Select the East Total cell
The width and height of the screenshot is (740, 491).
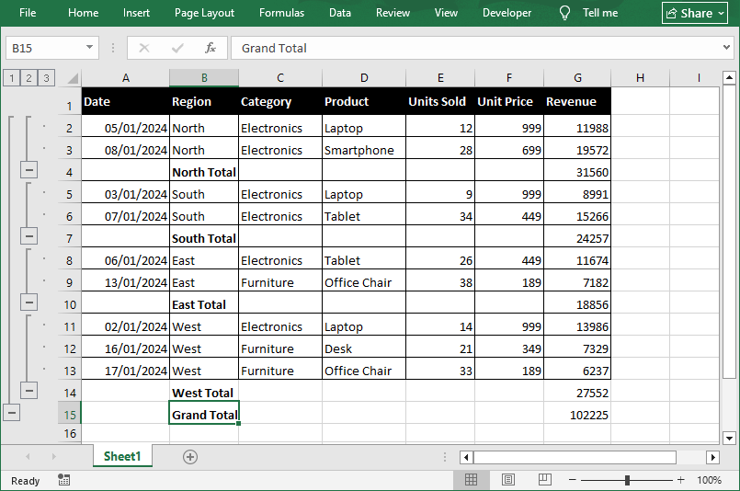click(204, 304)
